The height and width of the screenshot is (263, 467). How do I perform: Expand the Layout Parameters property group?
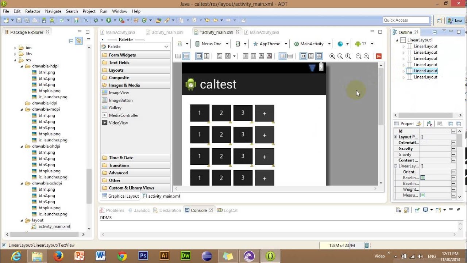tap(396, 137)
